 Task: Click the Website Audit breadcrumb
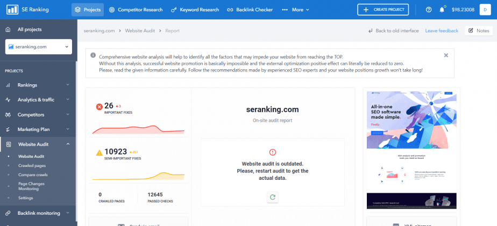[x=140, y=31]
